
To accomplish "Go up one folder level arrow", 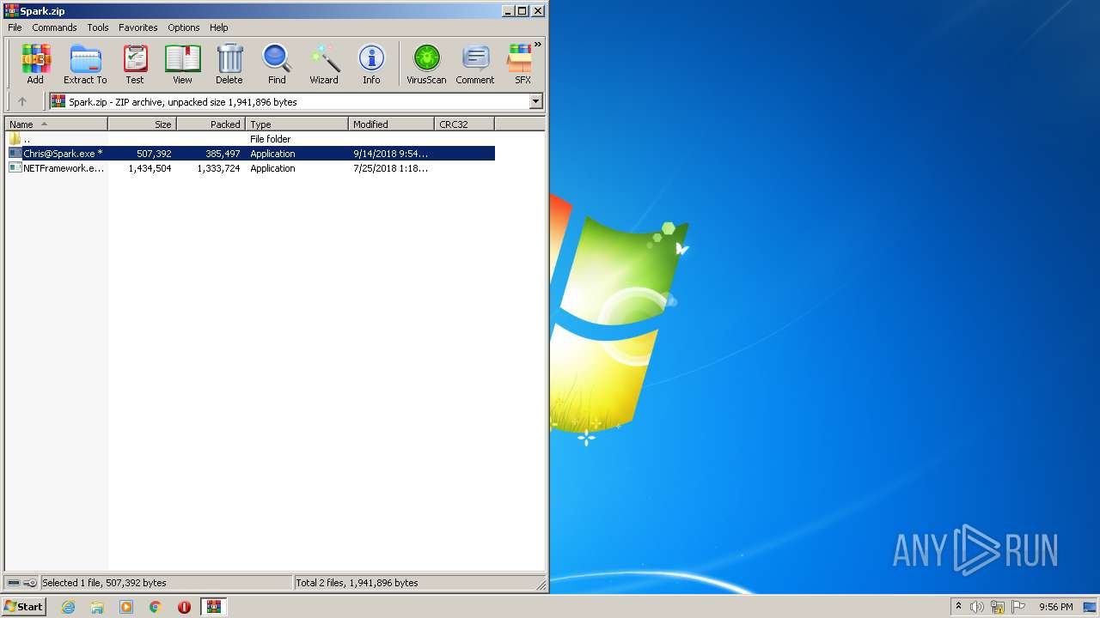I will (22, 101).
